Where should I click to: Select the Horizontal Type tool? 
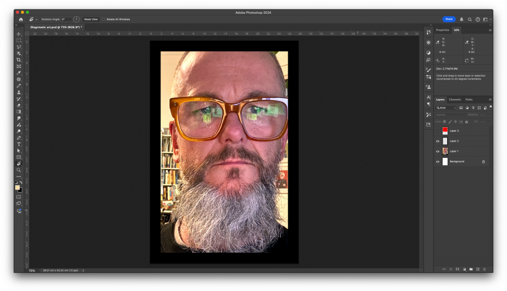pos(19,144)
